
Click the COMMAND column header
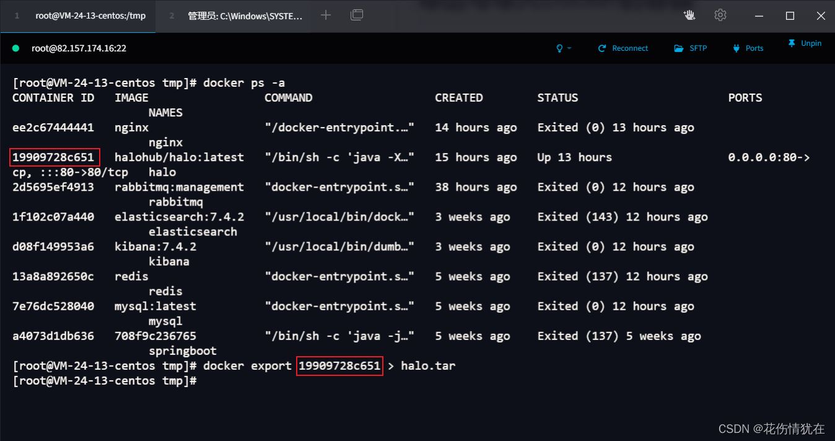point(288,98)
